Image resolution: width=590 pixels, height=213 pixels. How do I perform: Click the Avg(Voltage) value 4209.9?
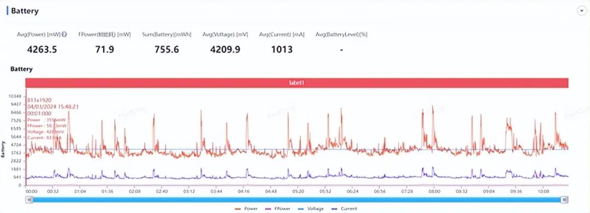pos(225,49)
